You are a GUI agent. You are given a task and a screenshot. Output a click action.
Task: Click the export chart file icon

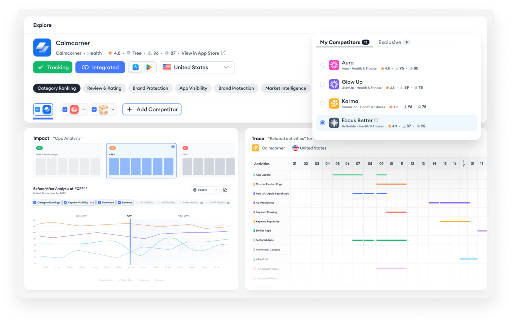pyautogui.click(x=225, y=190)
